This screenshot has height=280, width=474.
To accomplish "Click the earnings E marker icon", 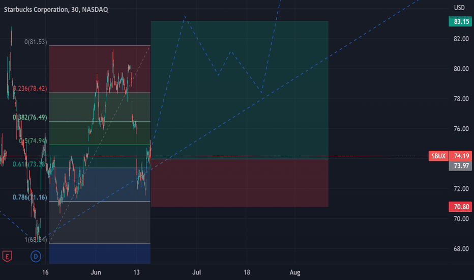I will tap(7, 257).
